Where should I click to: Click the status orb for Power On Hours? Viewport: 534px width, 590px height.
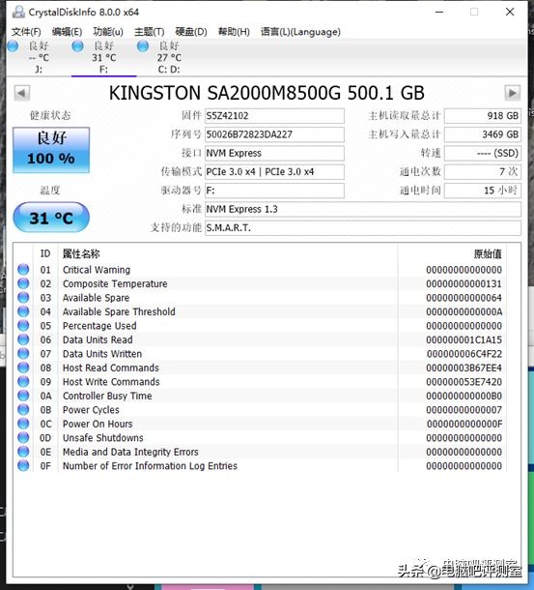coord(23,424)
